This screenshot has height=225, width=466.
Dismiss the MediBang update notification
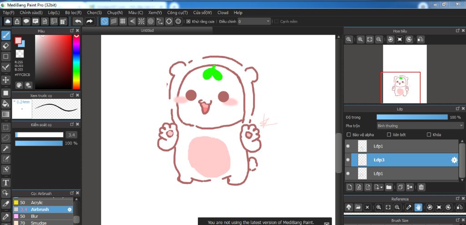(x=327, y=224)
